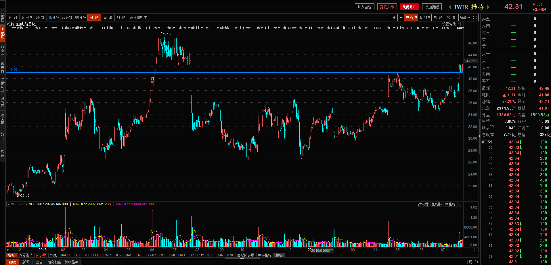The image size is (551, 265).
Task: Open 研究报告 bottom tab
Action: pos(54,262)
